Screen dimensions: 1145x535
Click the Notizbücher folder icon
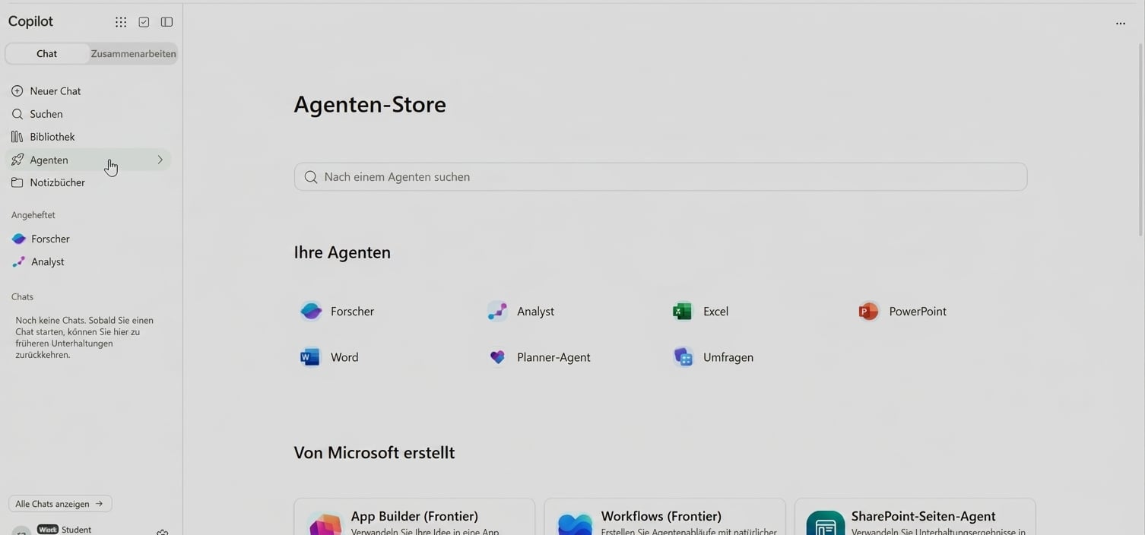click(x=17, y=182)
